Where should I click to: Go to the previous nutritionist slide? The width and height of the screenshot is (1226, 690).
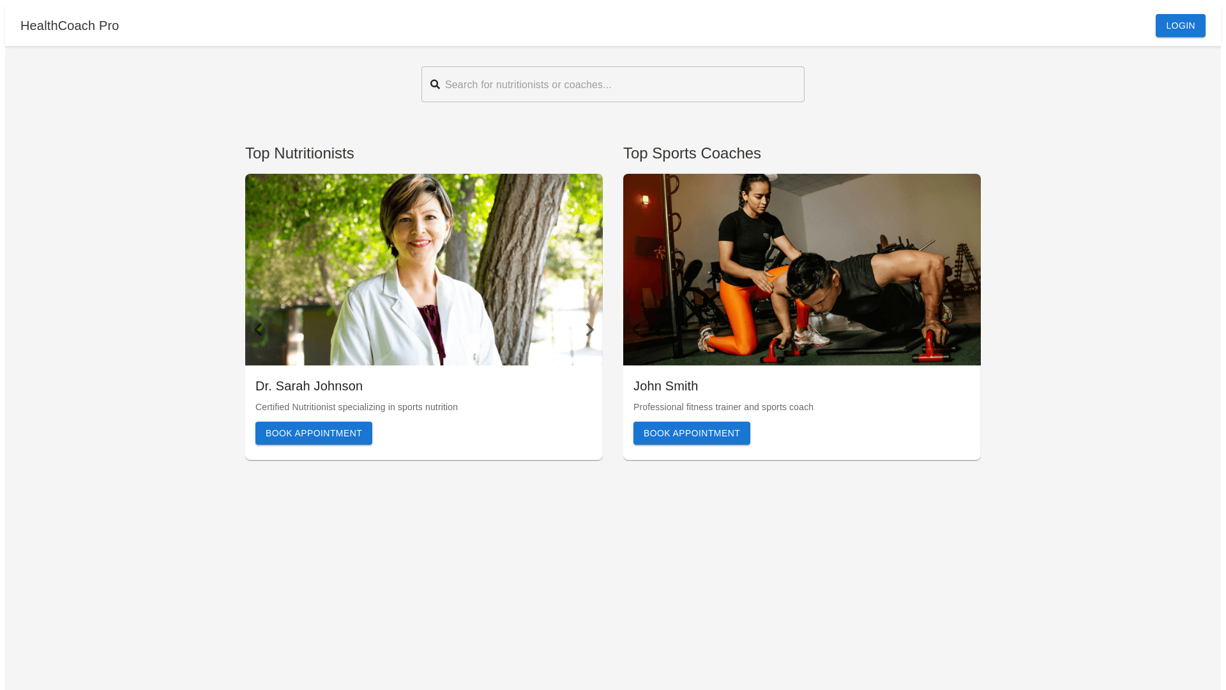pos(258,330)
